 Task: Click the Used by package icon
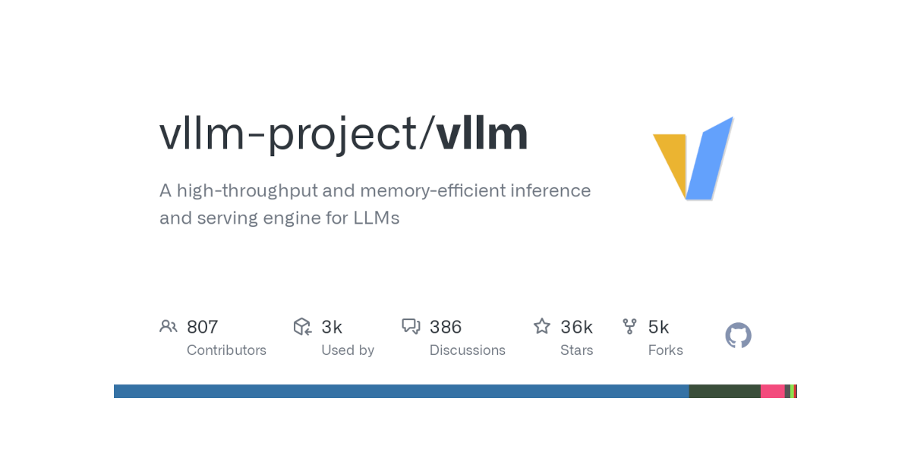coord(302,326)
